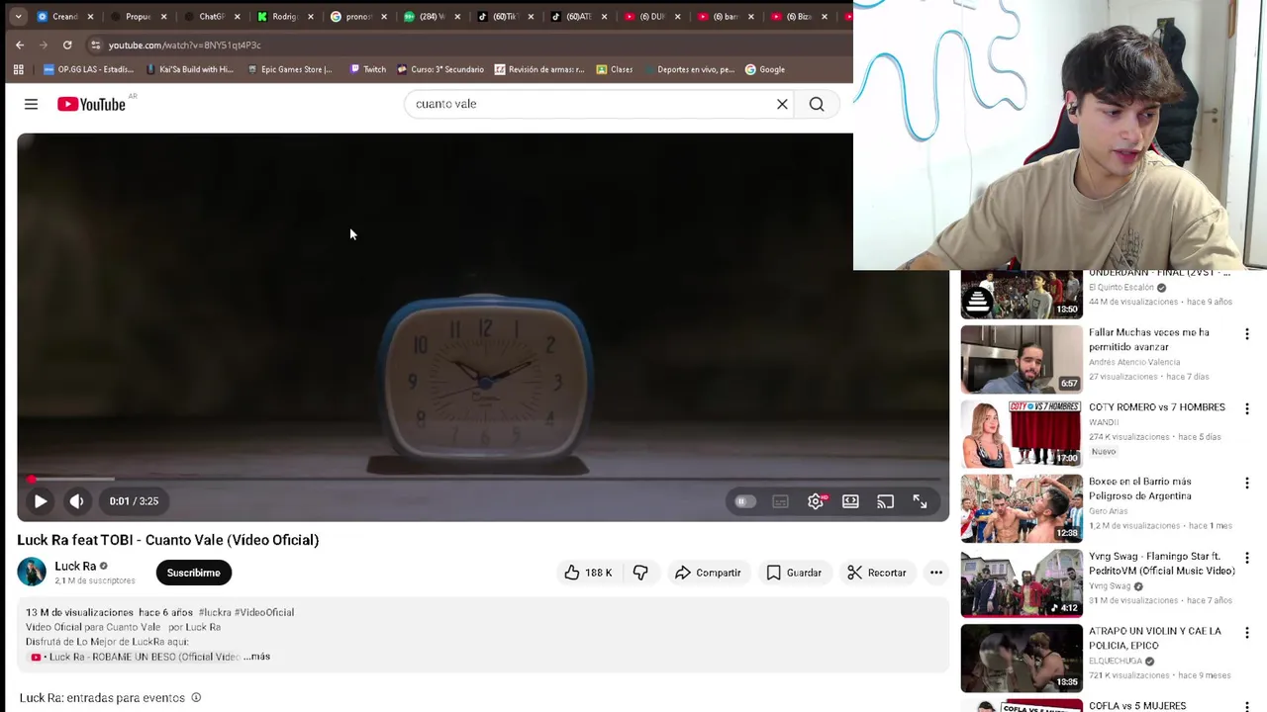Open 'COTY ROMERO vs 7 HOMBRES' thumbnail
1267x712 pixels.
1022,434
